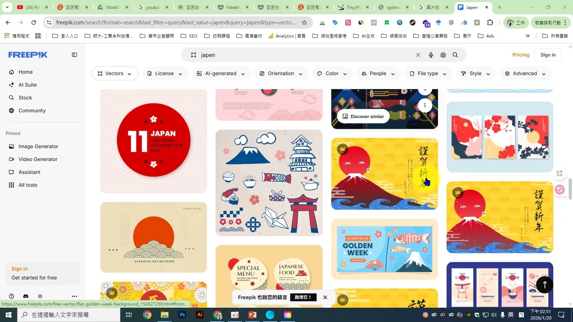Go to Stock in the sidebar
Screen dimensions: 573x322
pos(26,98)
